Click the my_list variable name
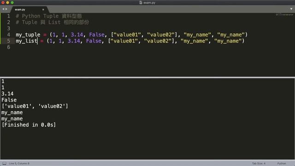295x166 pixels. pyautogui.click(x=27, y=41)
